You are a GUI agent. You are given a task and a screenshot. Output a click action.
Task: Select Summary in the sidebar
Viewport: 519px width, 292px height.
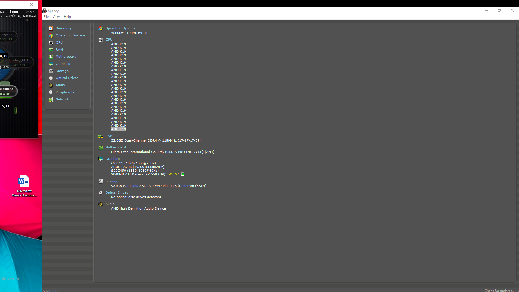(x=64, y=28)
